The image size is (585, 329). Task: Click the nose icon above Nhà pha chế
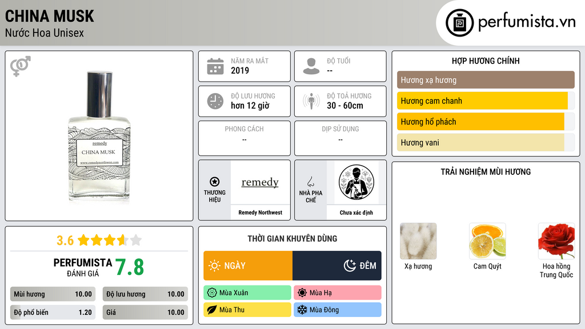[310, 182]
